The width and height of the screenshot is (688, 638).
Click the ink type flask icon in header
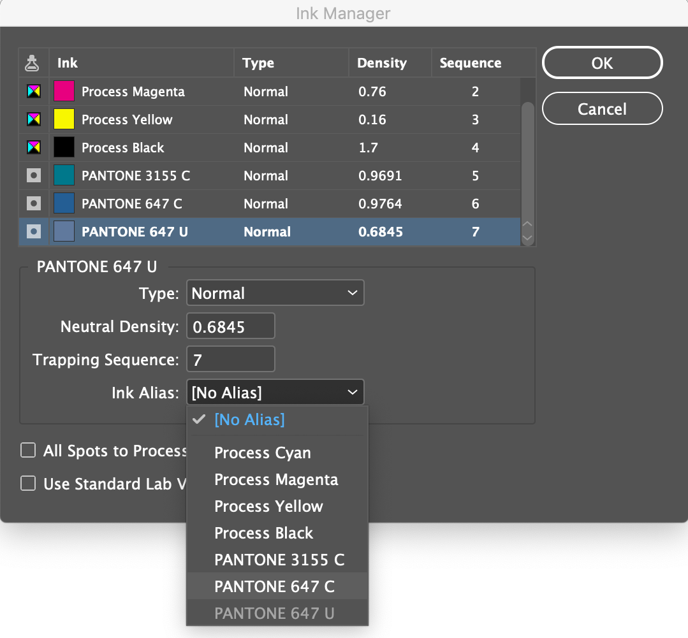[32, 63]
